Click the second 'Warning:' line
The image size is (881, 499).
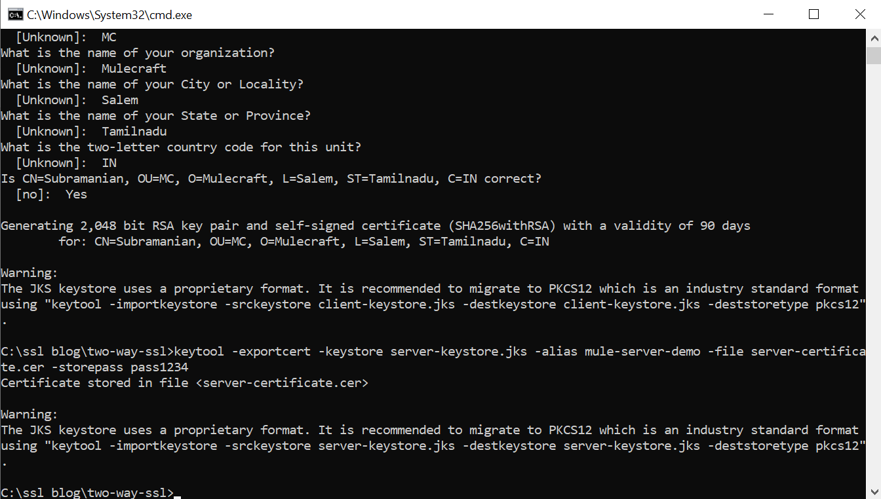(x=29, y=415)
